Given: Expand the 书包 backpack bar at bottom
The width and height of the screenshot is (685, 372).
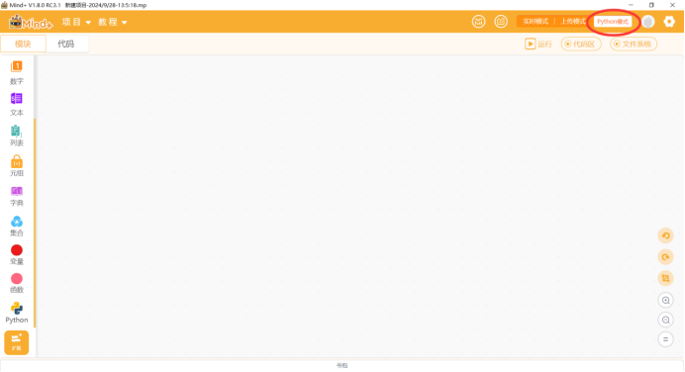Looking at the screenshot, I should point(342,365).
